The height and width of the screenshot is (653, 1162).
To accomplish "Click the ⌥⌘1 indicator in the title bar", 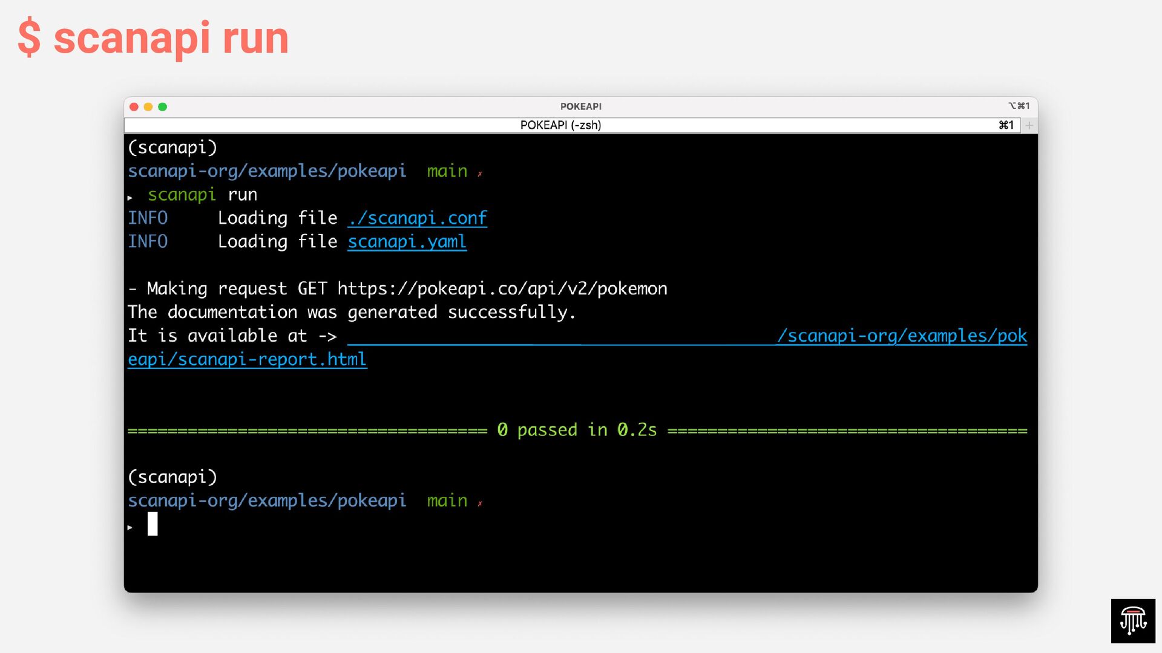I will tap(1019, 106).
